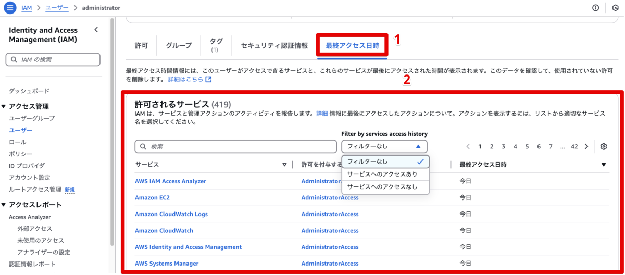Screen dimensions: 625x275
Task: Open AdministratorAccess policy in CloudWatch Logs row
Action: pyautogui.click(x=330, y=214)
